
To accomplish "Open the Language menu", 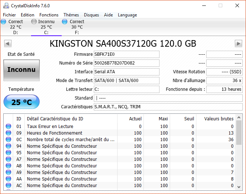I will [x=127, y=15].
